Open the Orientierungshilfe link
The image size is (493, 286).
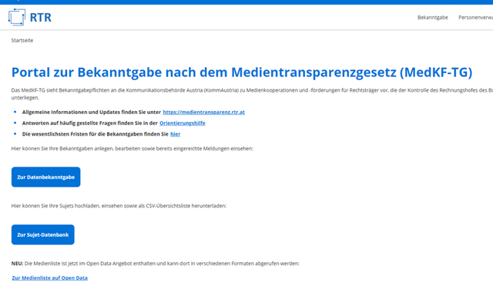click(183, 123)
